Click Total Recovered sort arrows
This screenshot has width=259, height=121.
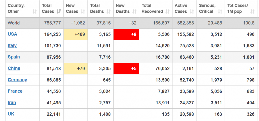(168, 12)
